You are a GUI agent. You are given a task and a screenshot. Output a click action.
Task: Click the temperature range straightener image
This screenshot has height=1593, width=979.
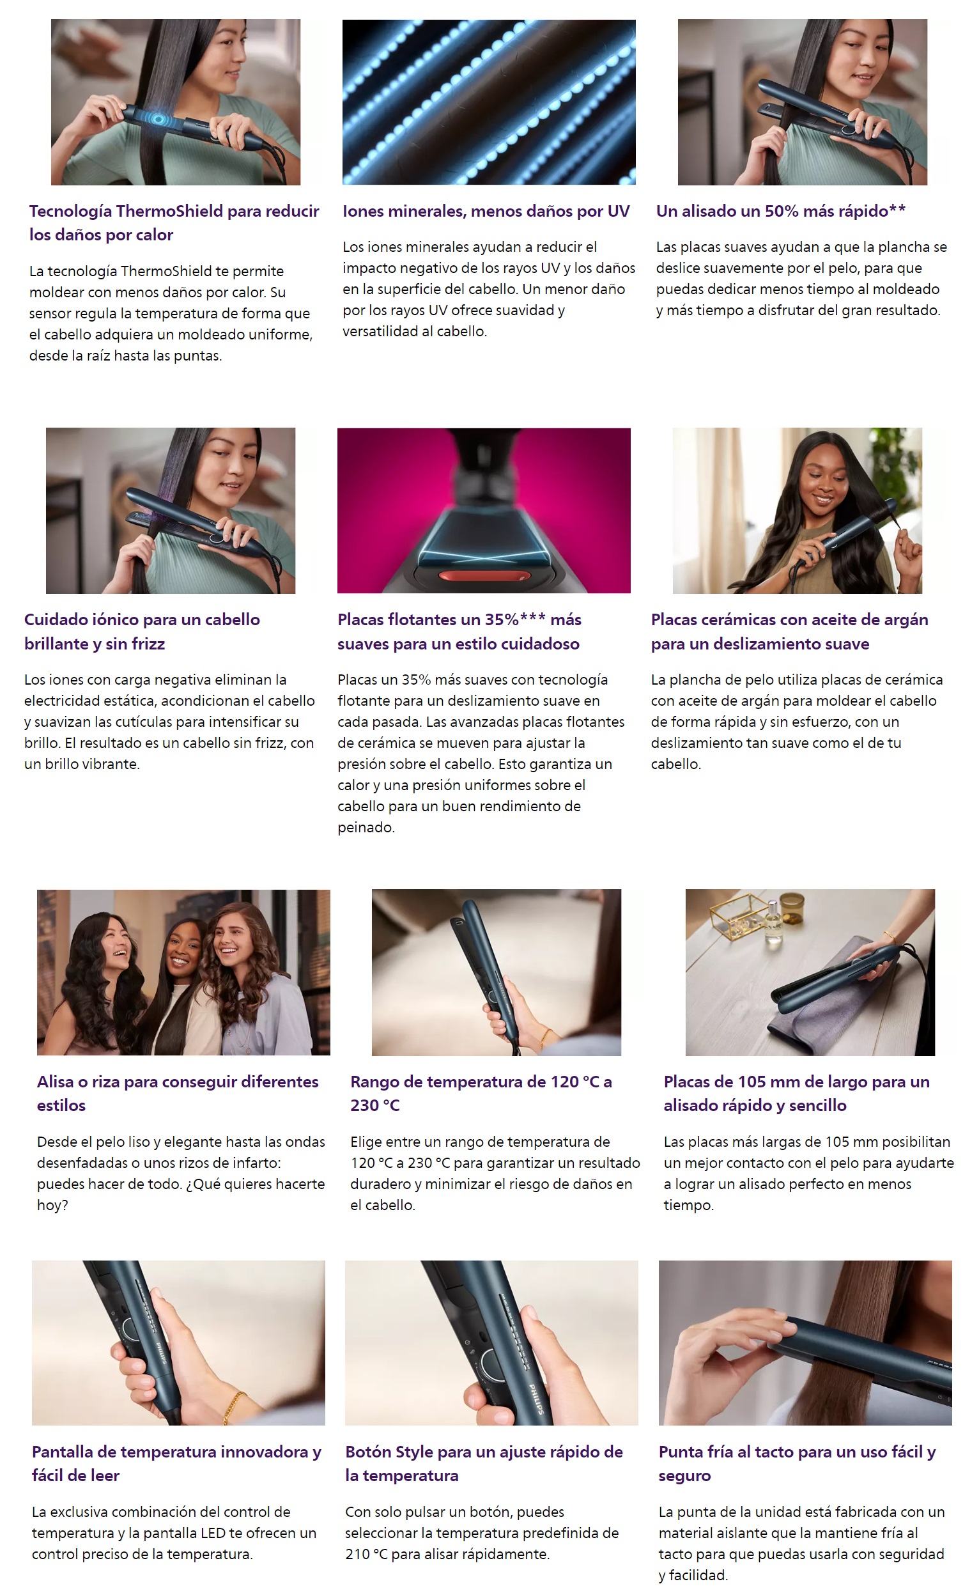tap(496, 973)
